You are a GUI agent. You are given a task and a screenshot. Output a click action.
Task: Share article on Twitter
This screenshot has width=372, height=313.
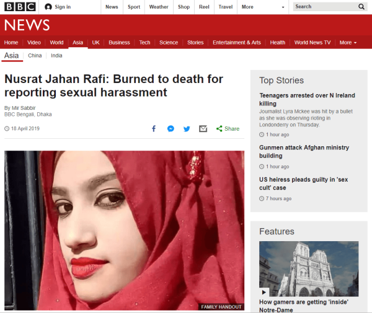[187, 129]
